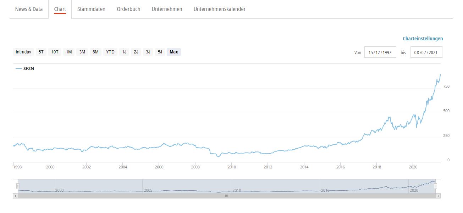Switch chart range to 5T
Image resolution: width=463 pixels, height=213 pixels.
pyautogui.click(x=41, y=52)
